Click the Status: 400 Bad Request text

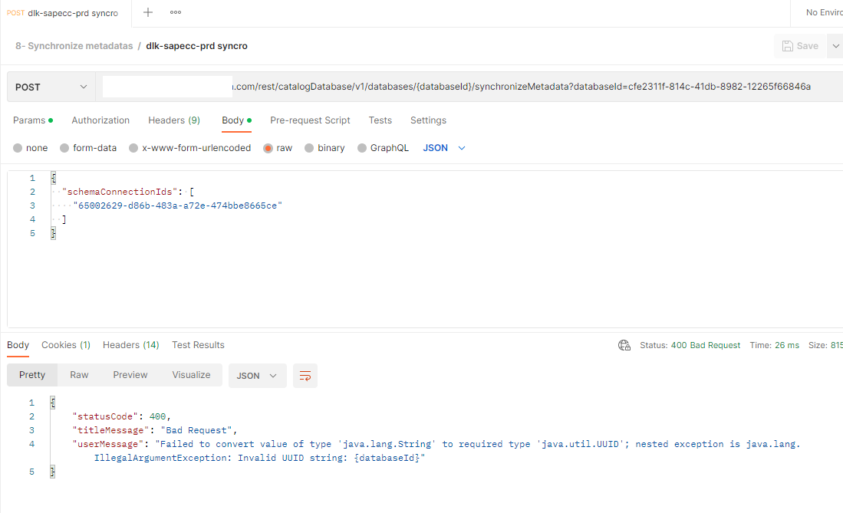[690, 345]
